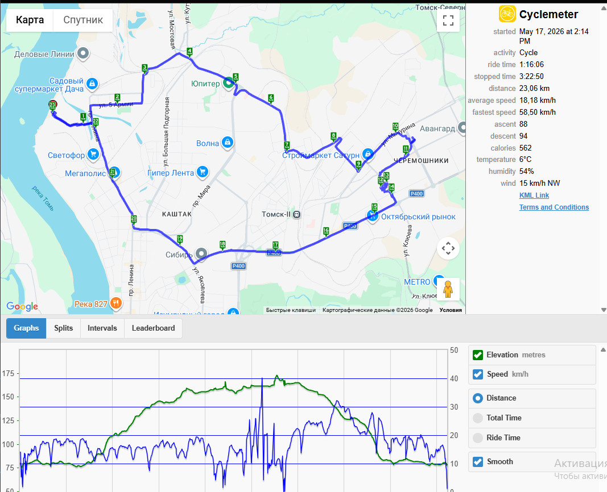Click the Светофор shopping cart pin
Image resolution: width=607 pixels, height=492 pixels.
tap(93, 155)
